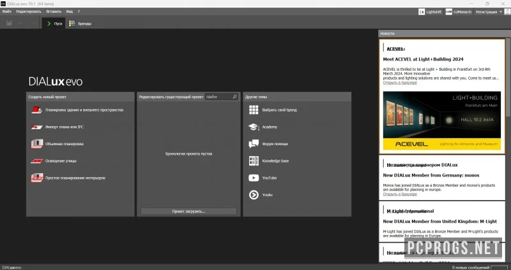The height and width of the screenshot is (270, 511).
Task: Click the news panel vertical scrollbar
Action: 508,78
